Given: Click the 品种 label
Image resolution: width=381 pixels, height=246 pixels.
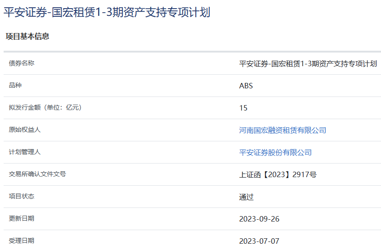Looking at the screenshot, I should (15, 85).
